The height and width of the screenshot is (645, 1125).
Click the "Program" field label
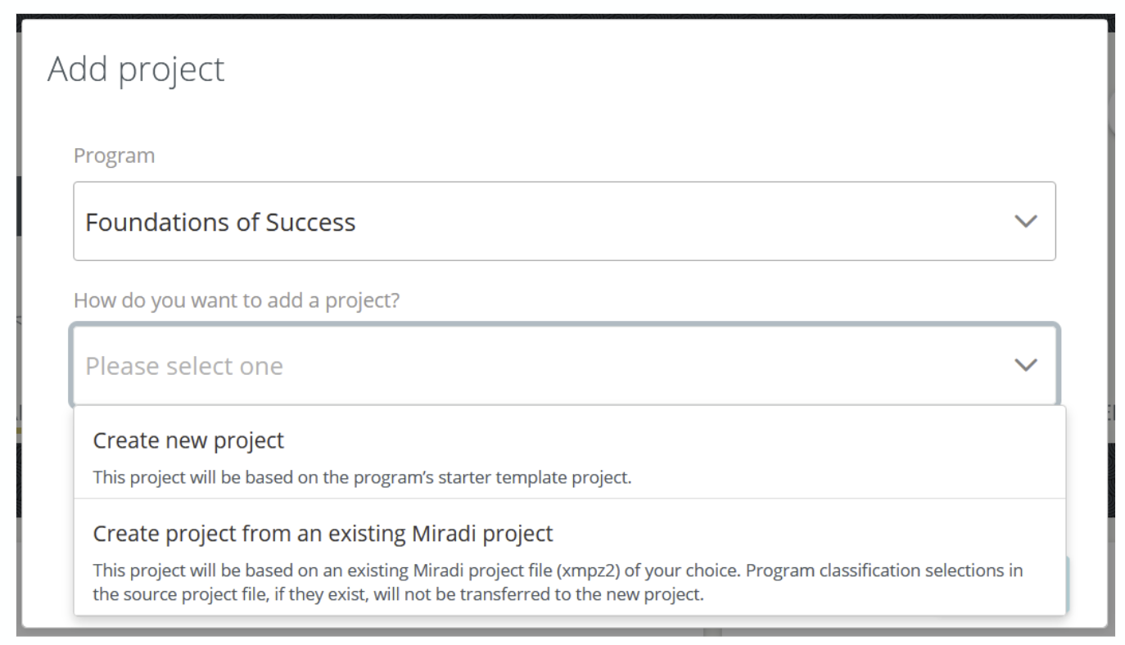(114, 156)
